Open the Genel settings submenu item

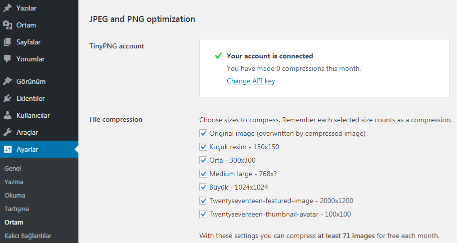[12, 168]
